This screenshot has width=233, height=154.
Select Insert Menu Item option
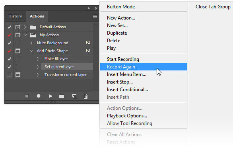tap(126, 74)
